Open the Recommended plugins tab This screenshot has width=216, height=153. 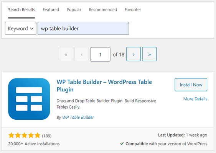click(x=103, y=10)
